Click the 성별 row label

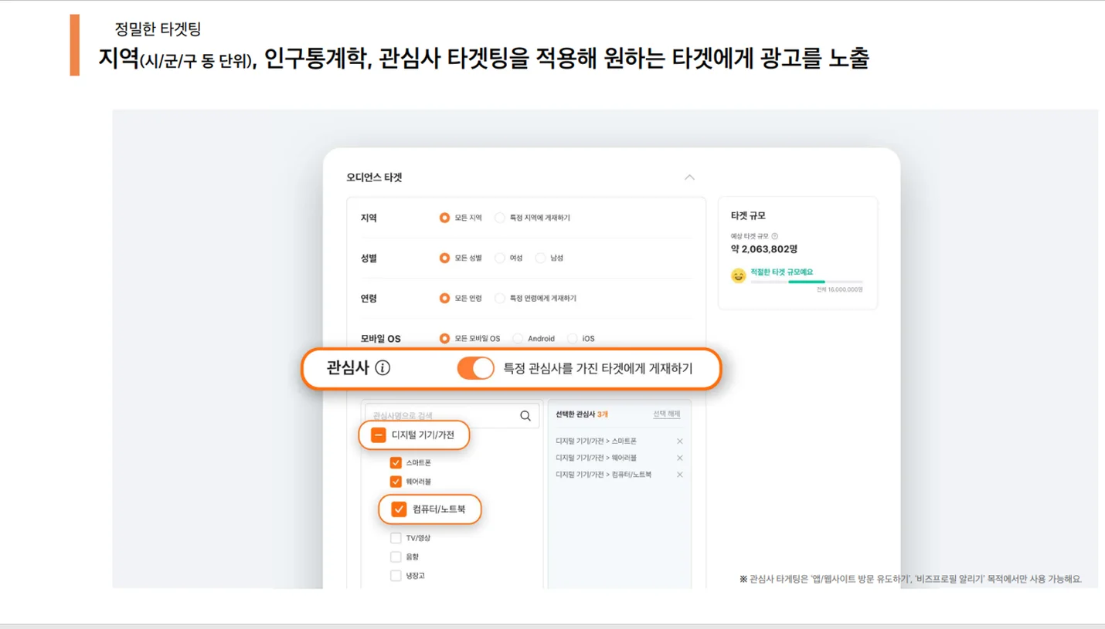369,258
